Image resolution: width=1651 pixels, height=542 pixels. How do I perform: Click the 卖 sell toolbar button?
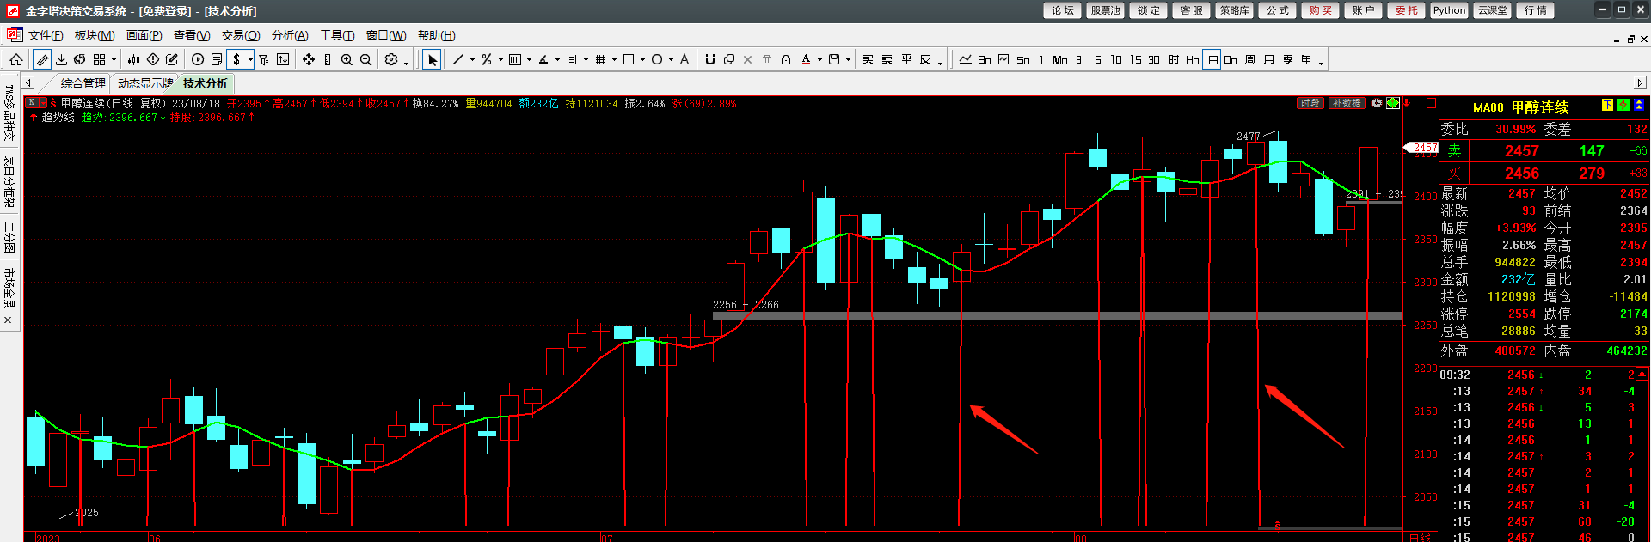(x=887, y=59)
